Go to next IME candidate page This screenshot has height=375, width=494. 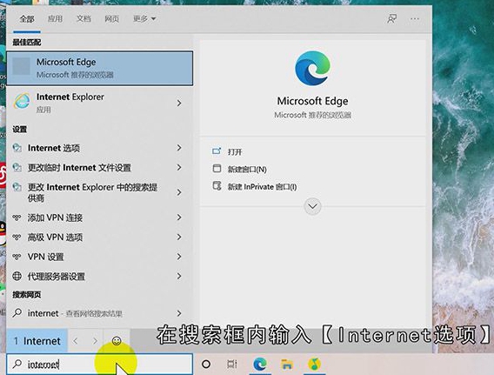[95, 341]
